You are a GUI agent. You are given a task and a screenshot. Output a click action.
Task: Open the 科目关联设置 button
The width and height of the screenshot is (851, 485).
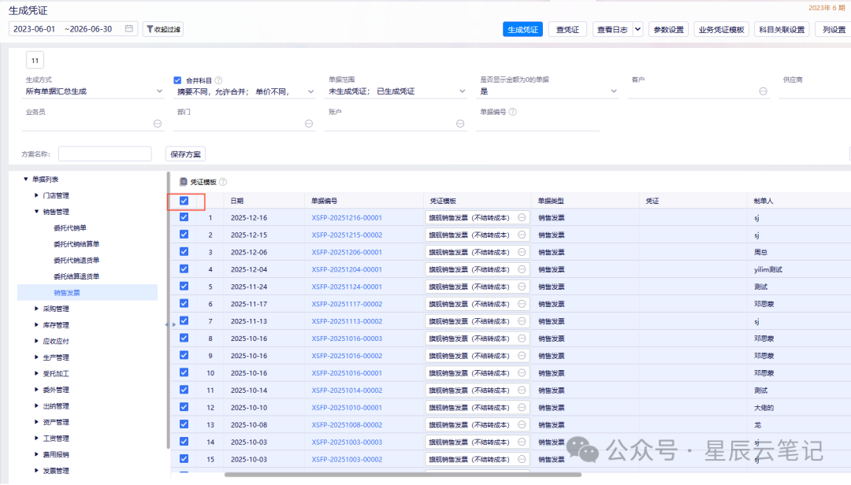(x=782, y=29)
